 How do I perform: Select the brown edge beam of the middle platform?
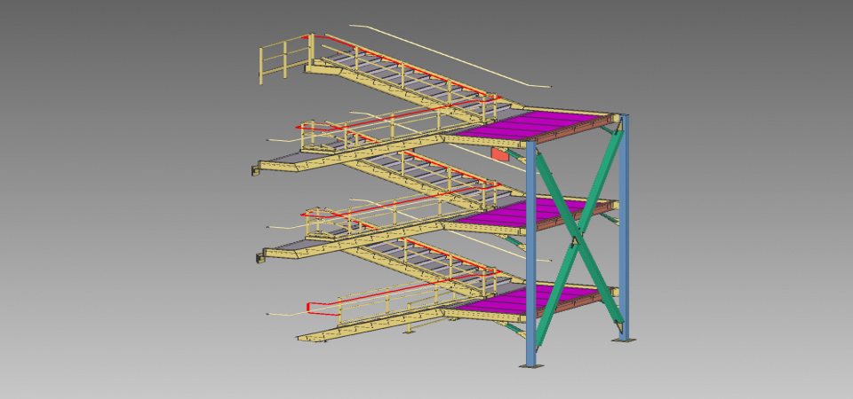(569, 221)
